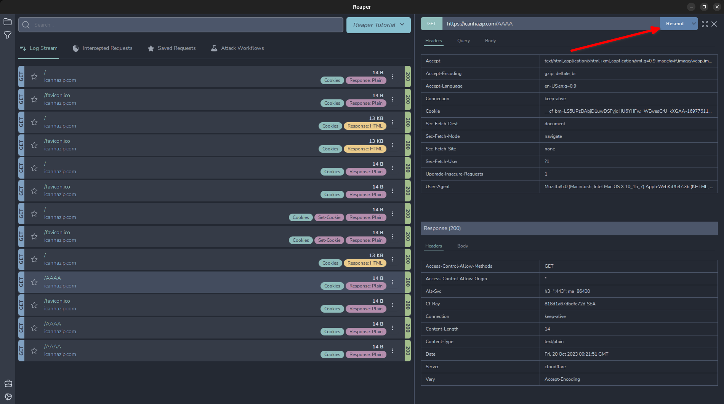Close the request detail panel
This screenshot has width=724, height=404.
pos(714,24)
